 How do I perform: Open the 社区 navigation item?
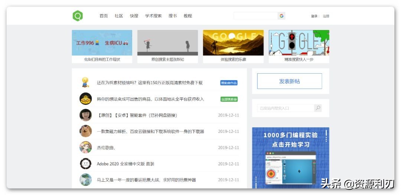[119, 16]
